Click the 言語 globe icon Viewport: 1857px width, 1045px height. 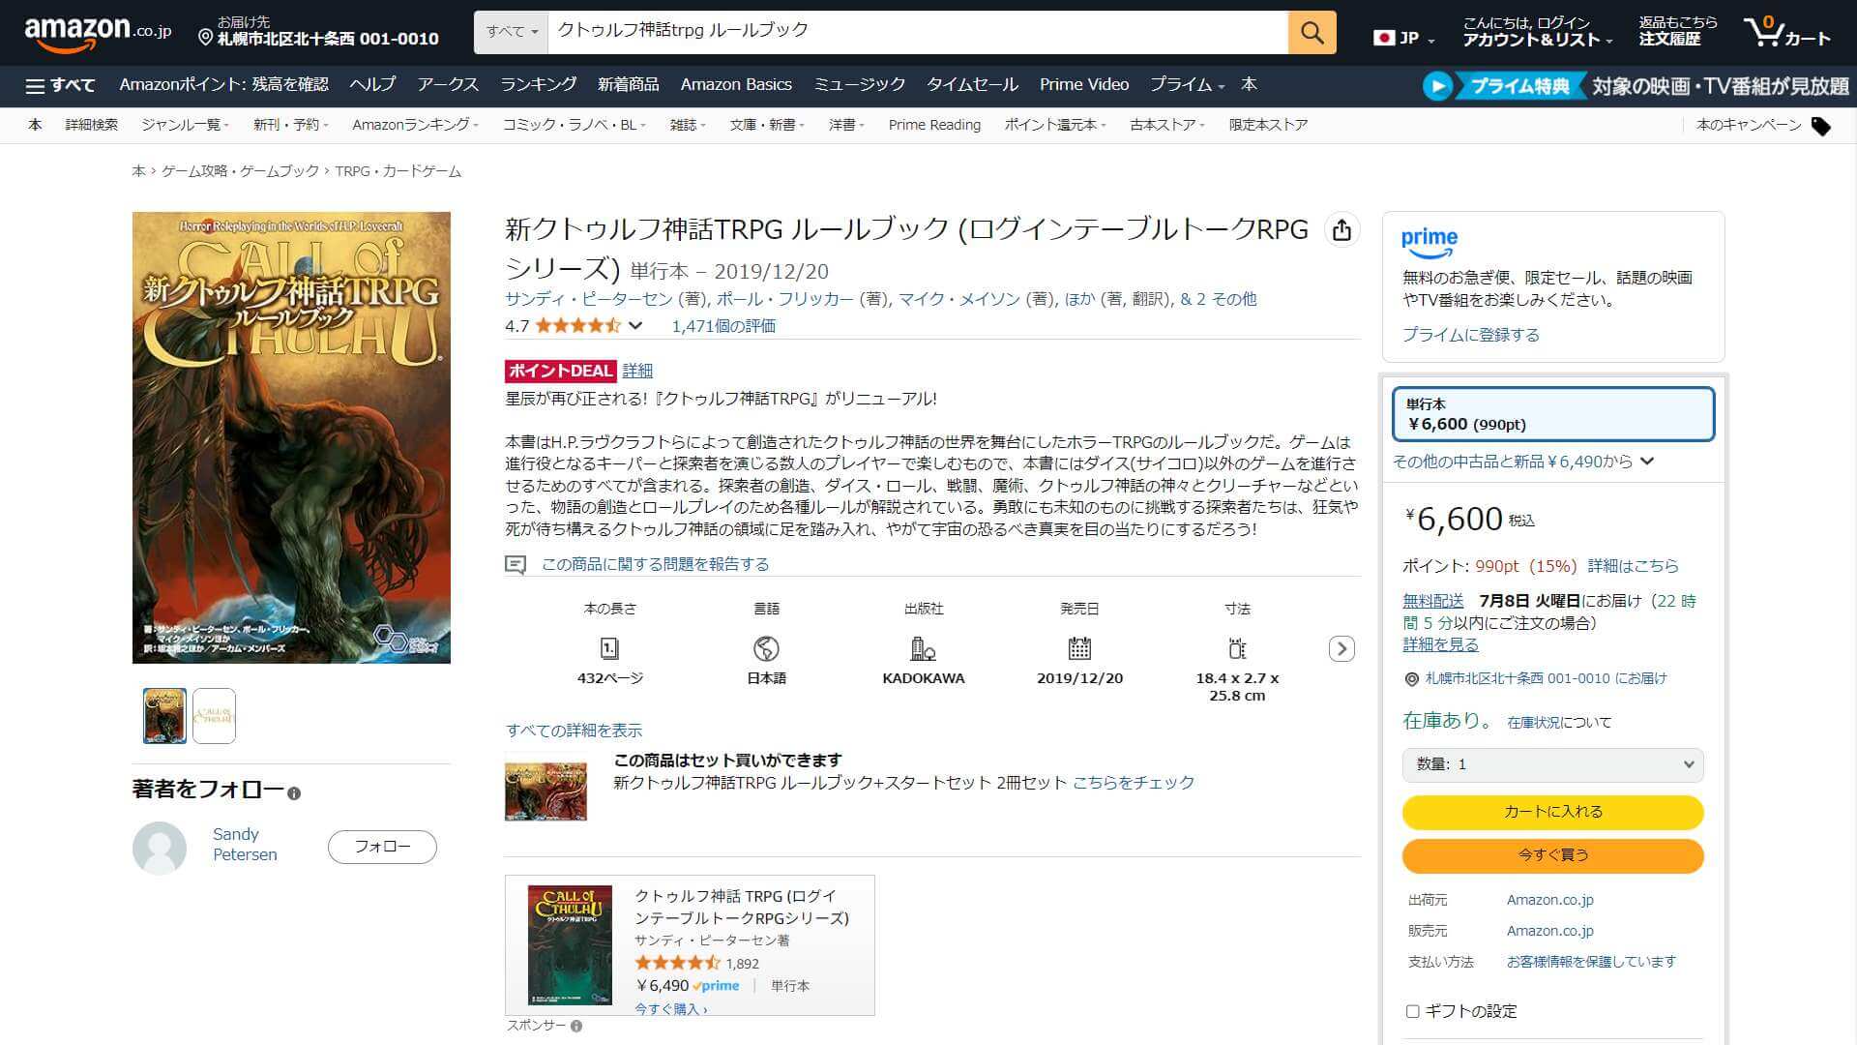(766, 648)
